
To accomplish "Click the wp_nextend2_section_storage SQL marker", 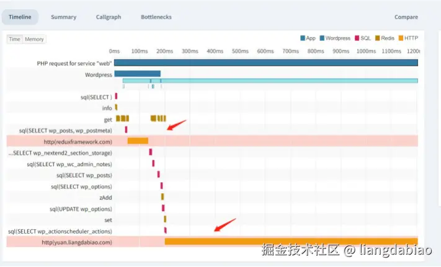I will (x=151, y=152).
